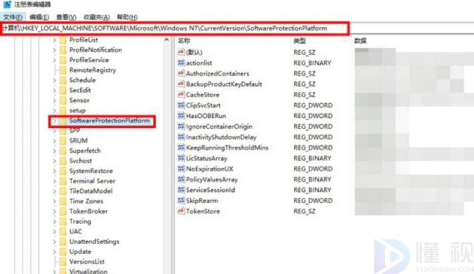Image resolution: width=474 pixels, height=274 pixels.
Task: Click the BackupProductKeyDefault value icon
Action: pyautogui.click(x=181, y=84)
